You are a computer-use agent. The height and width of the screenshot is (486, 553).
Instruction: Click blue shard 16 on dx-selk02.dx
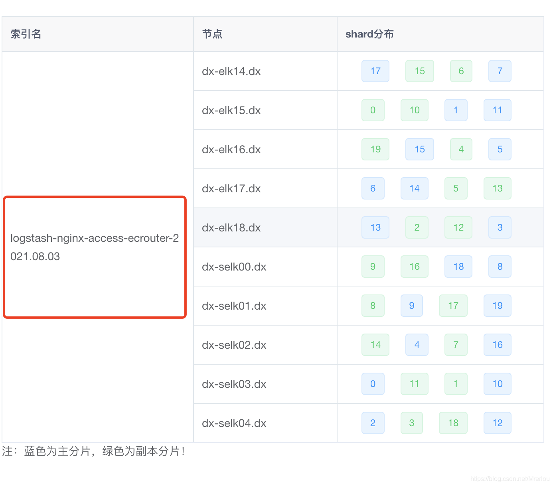pos(498,345)
